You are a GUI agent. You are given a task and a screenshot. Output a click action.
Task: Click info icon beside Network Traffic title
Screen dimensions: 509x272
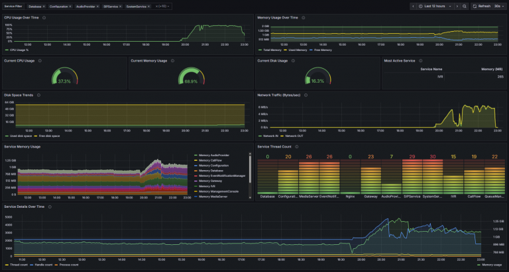[x=306, y=95]
